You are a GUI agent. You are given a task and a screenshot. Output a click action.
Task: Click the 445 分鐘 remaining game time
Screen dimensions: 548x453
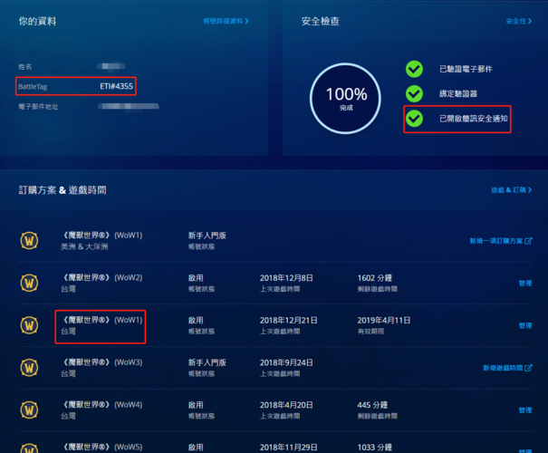(372, 405)
